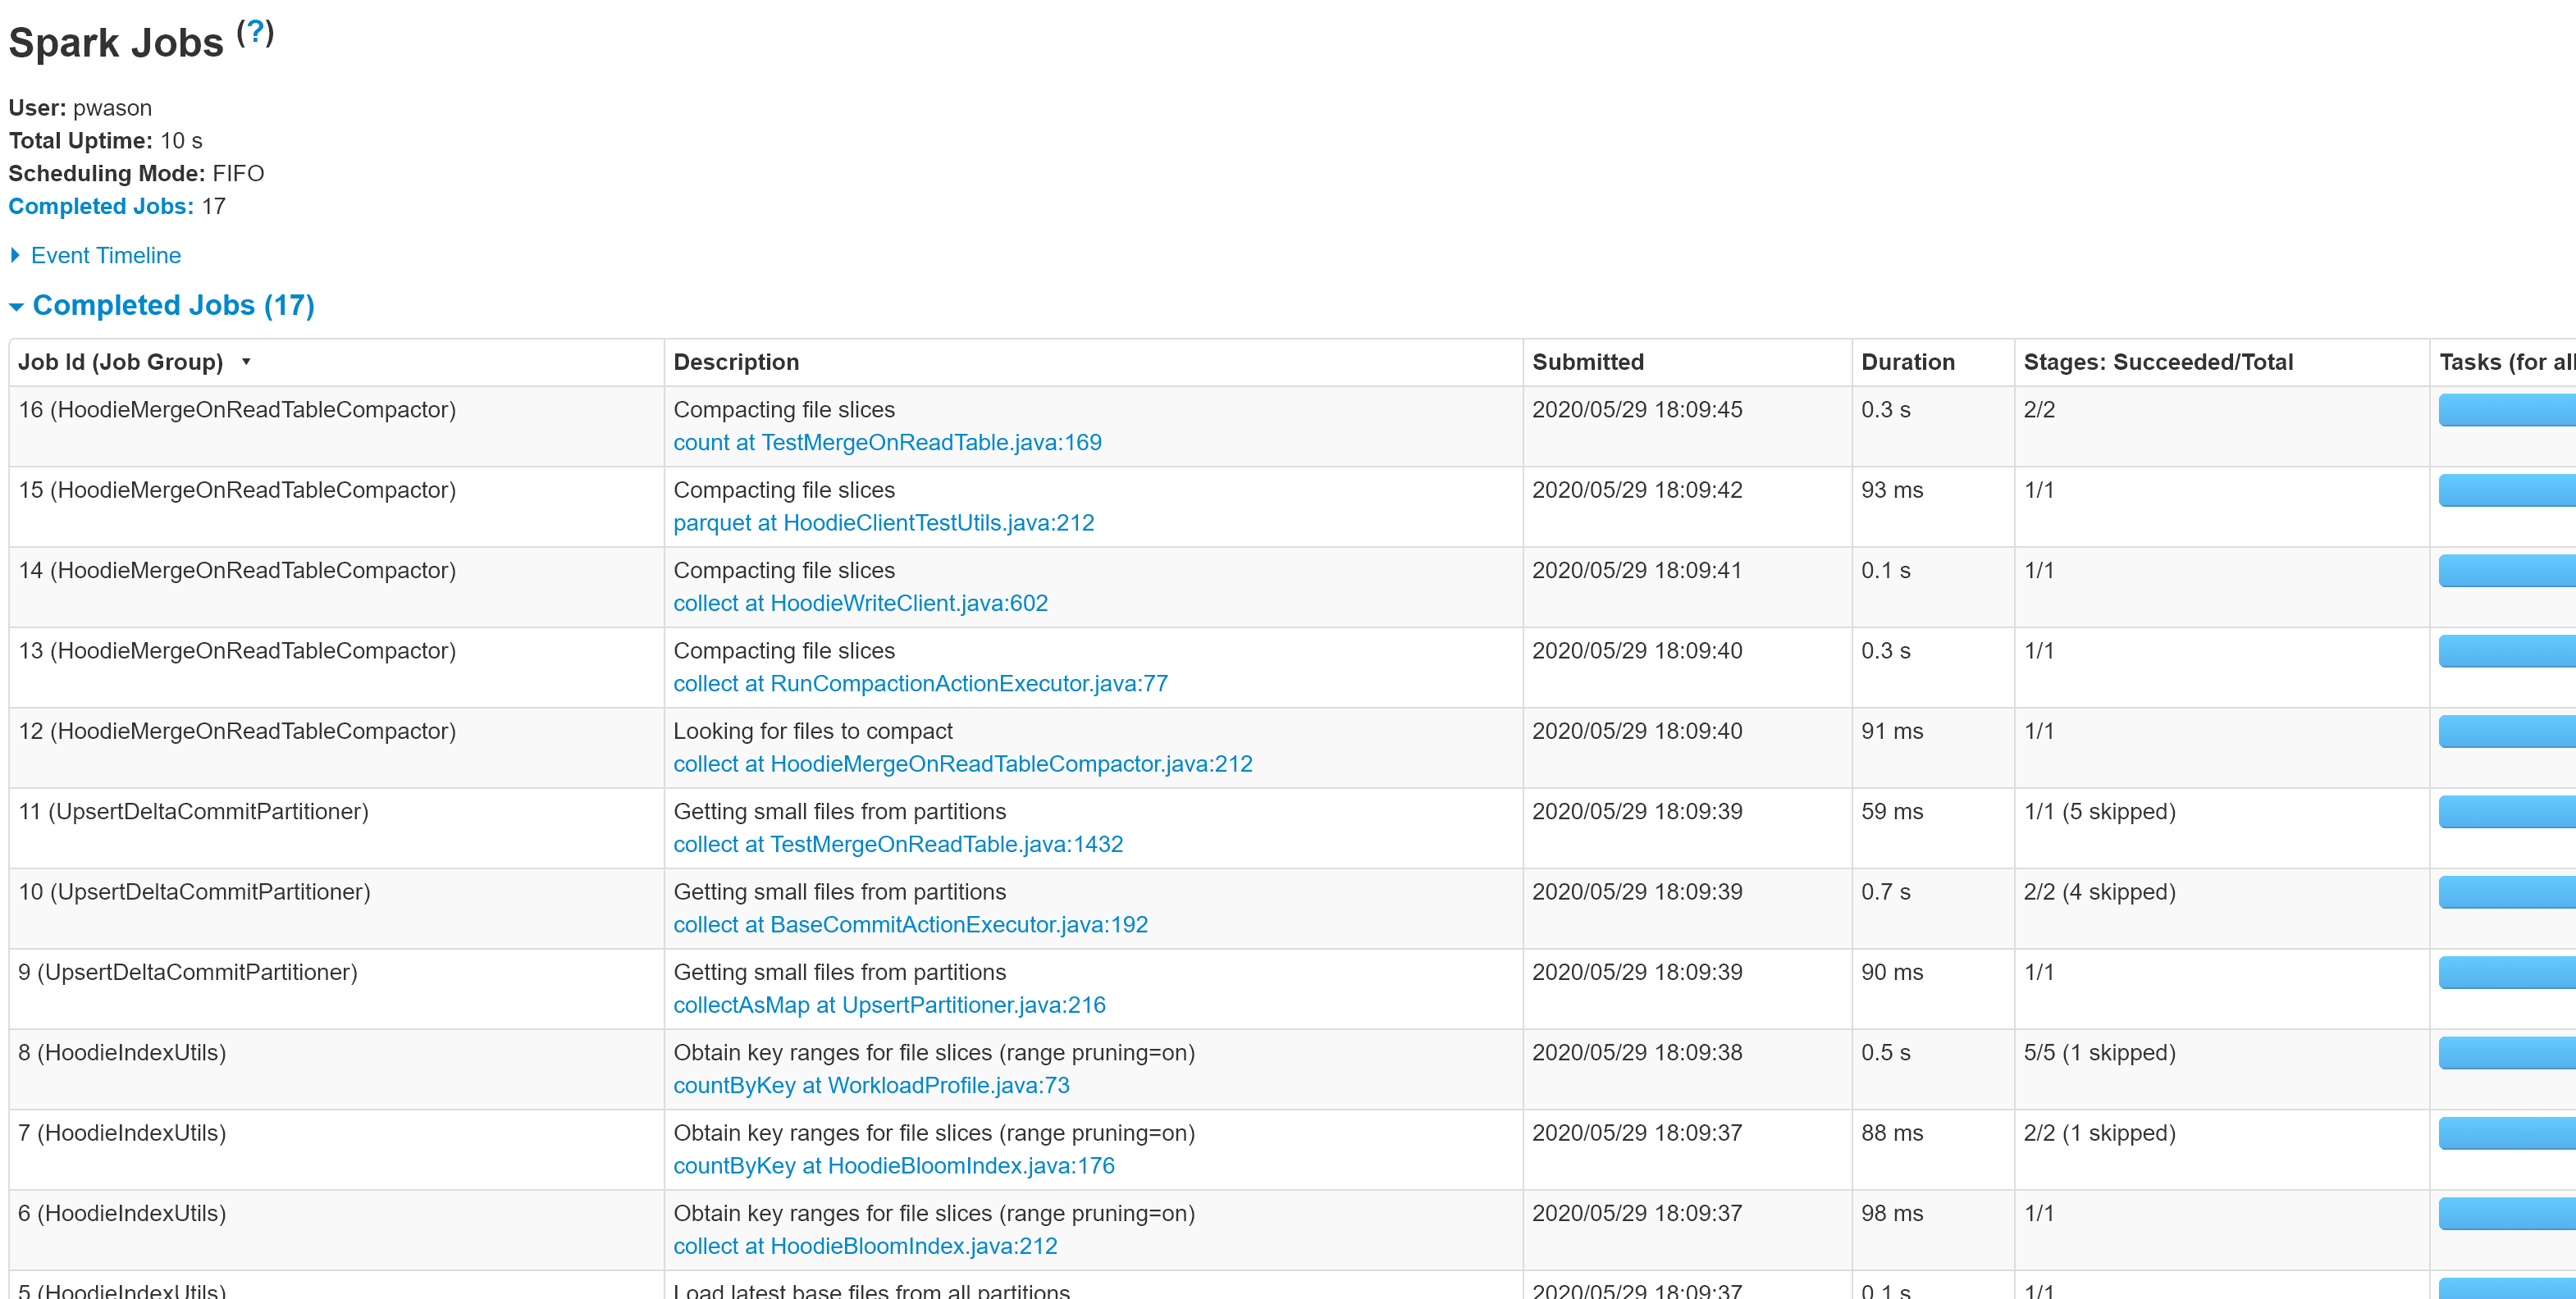Open collect at RunCompactionActionExecutor.java:77 link
This screenshot has height=1299, width=2576.
click(x=920, y=683)
